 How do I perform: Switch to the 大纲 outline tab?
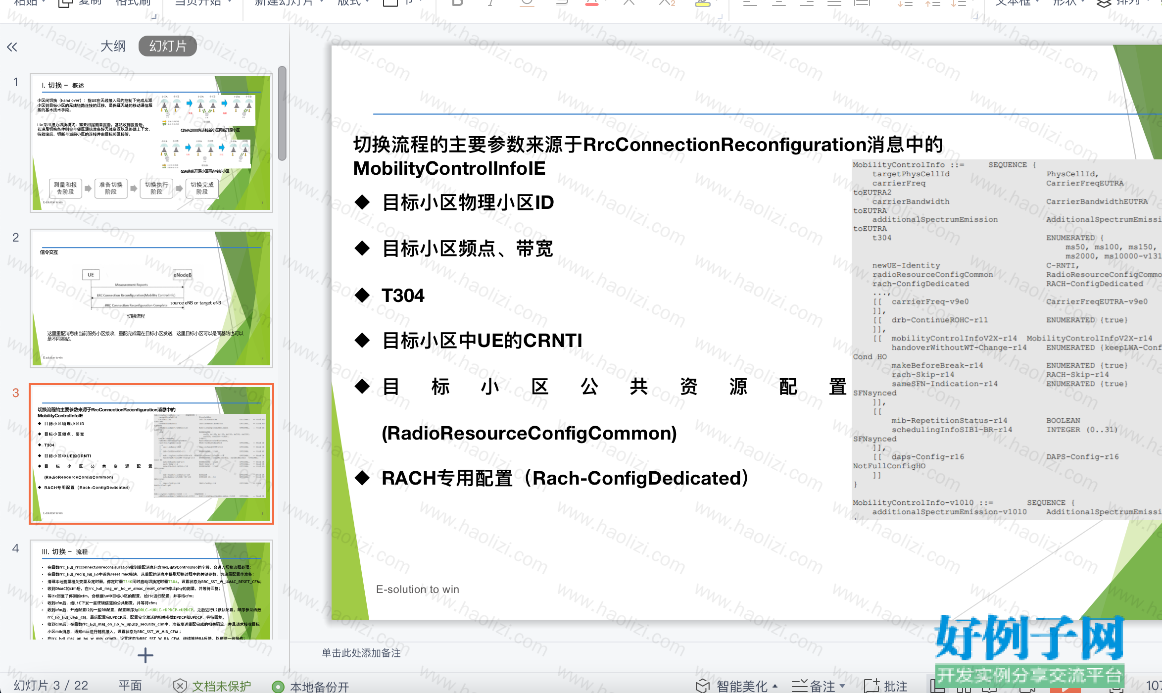(x=113, y=46)
